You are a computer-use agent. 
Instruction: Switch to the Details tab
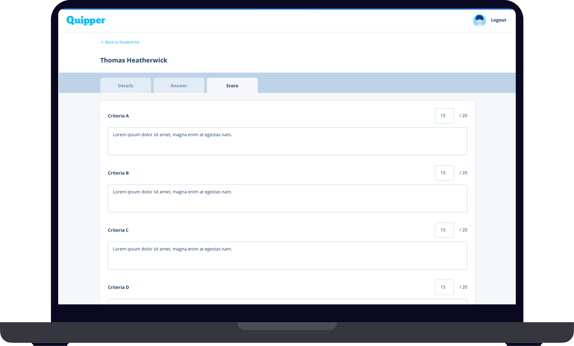[x=126, y=86]
